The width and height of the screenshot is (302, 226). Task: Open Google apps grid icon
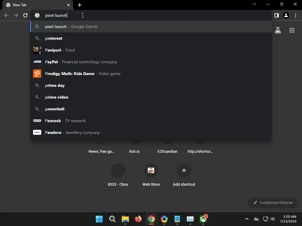[292, 30]
